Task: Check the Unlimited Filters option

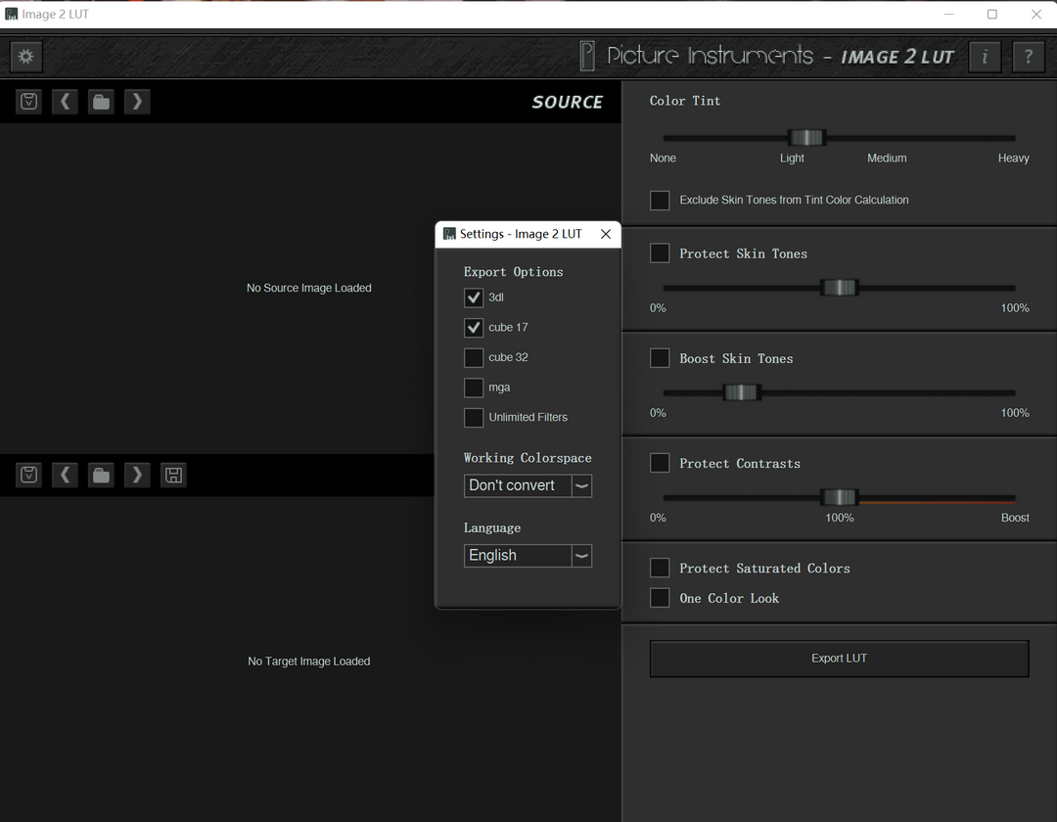Action: coord(474,417)
